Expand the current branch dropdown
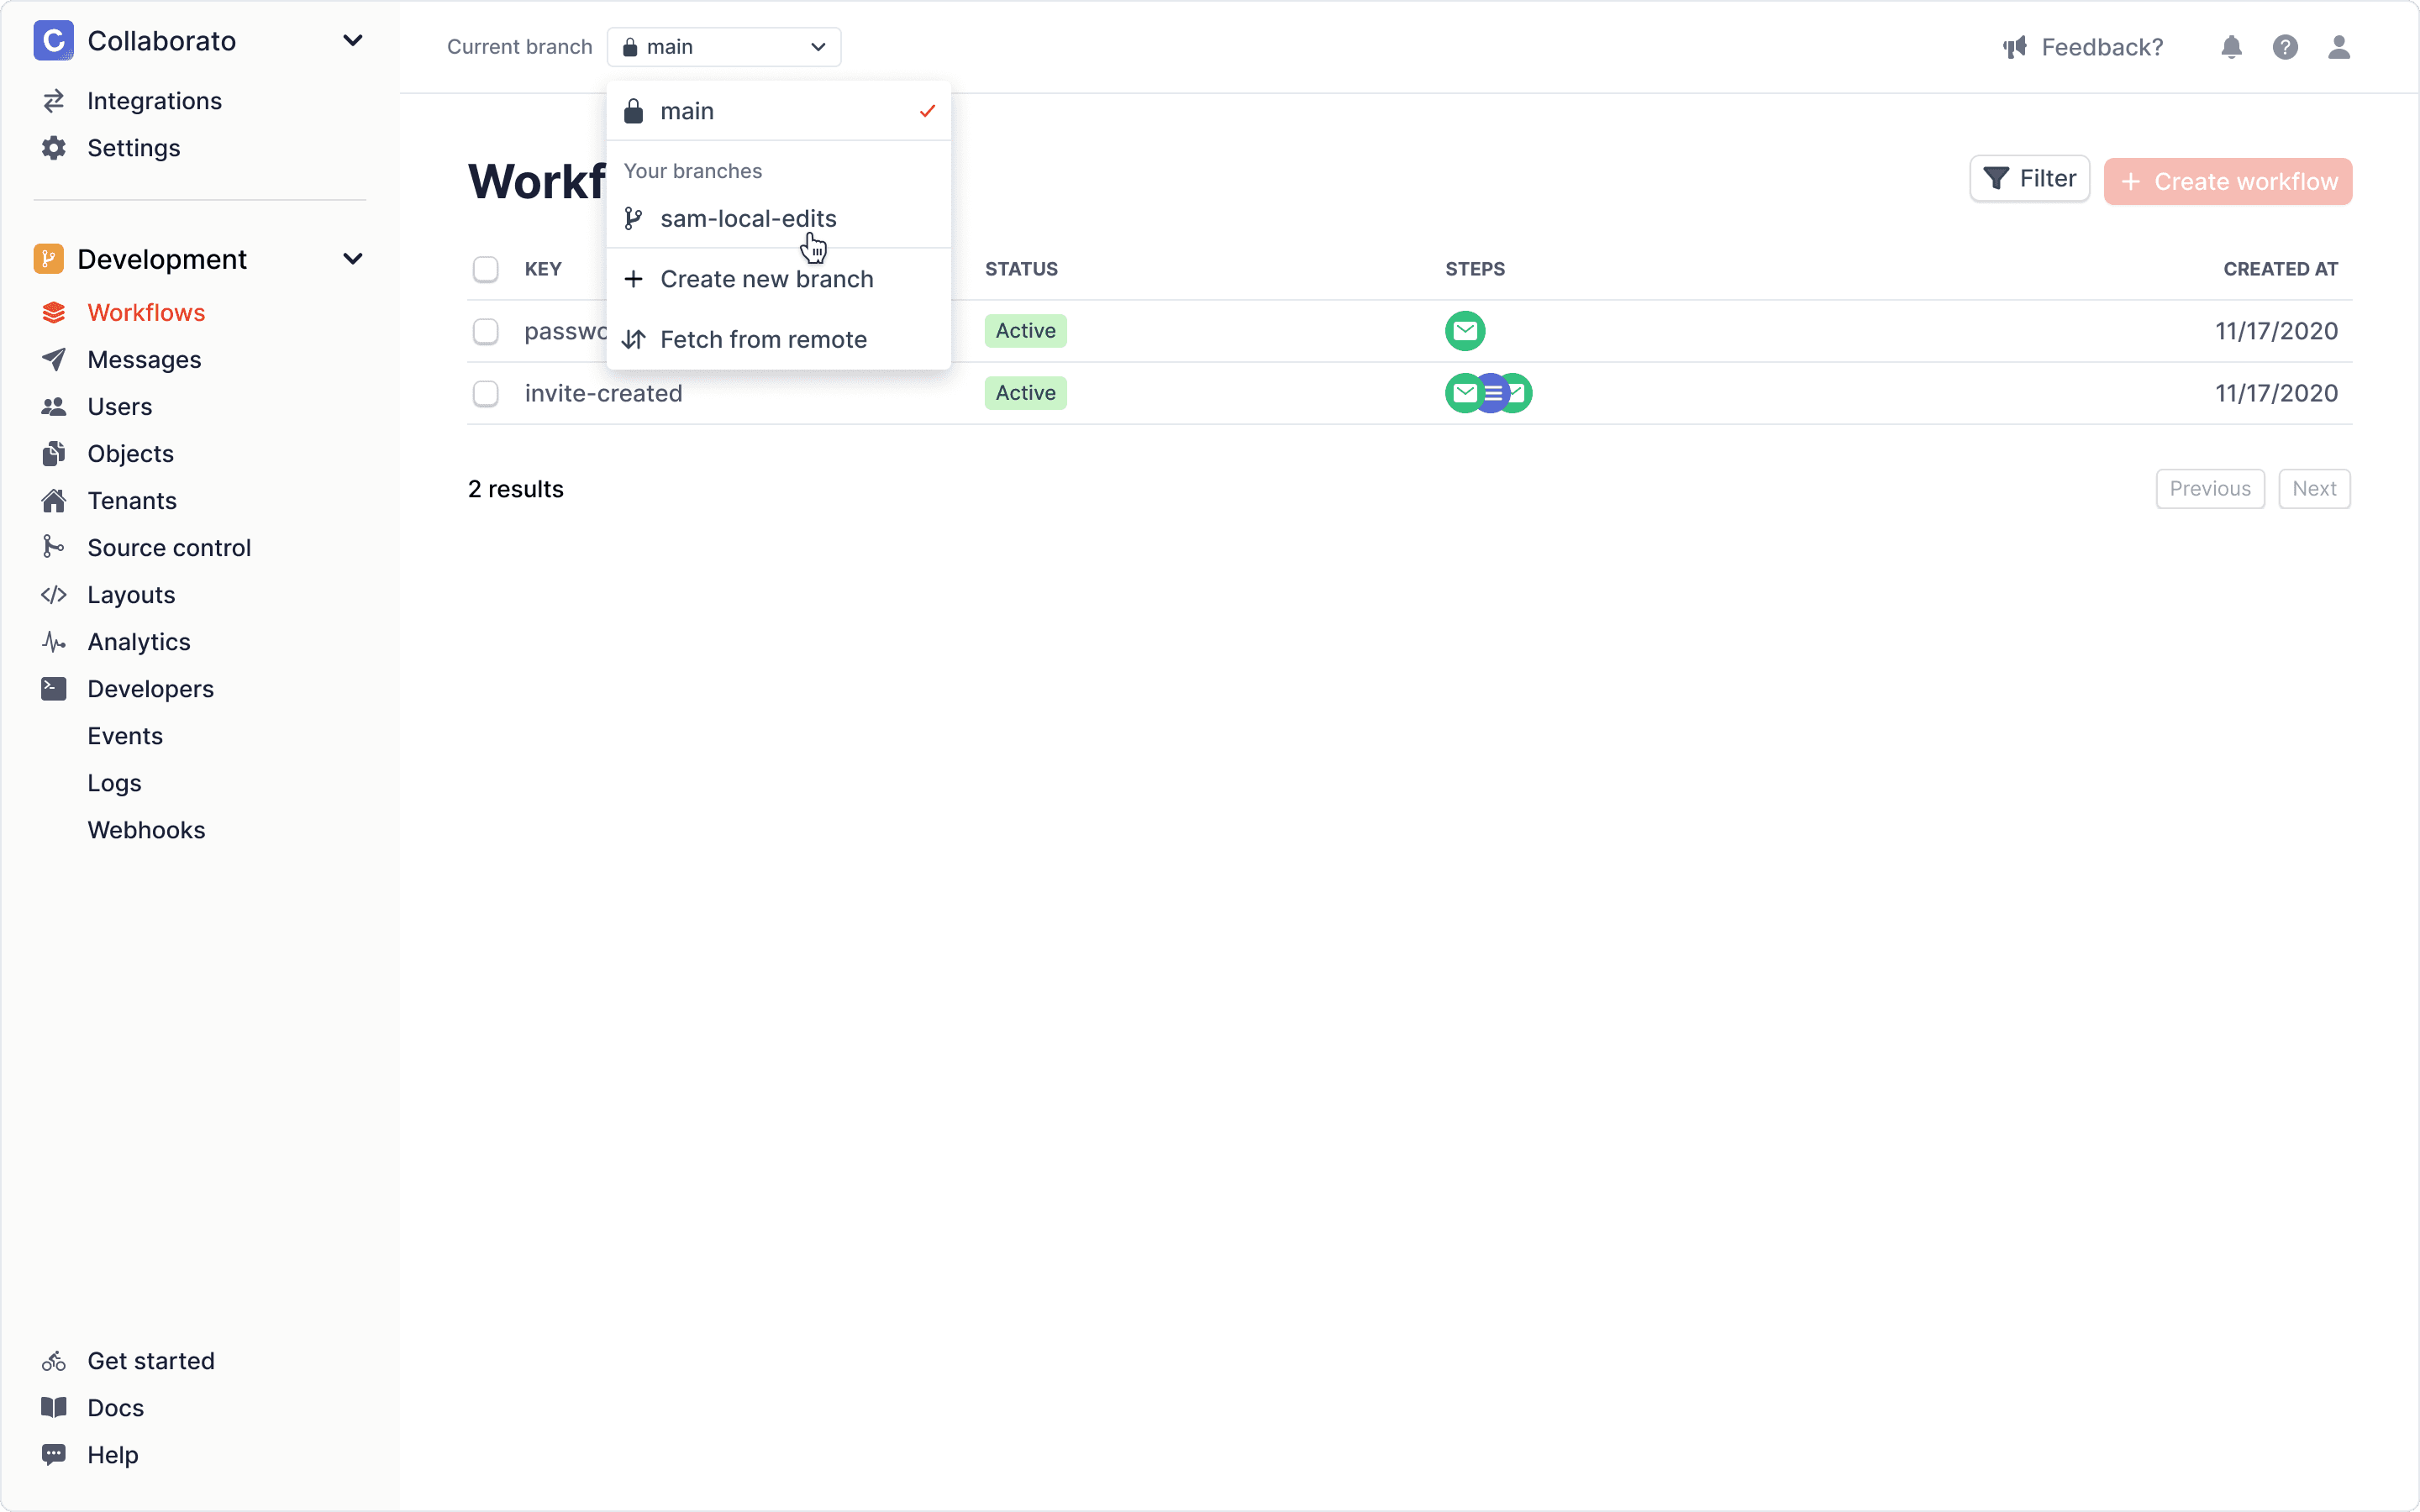This screenshot has height=1512, width=2420. [x=725, y=47]
